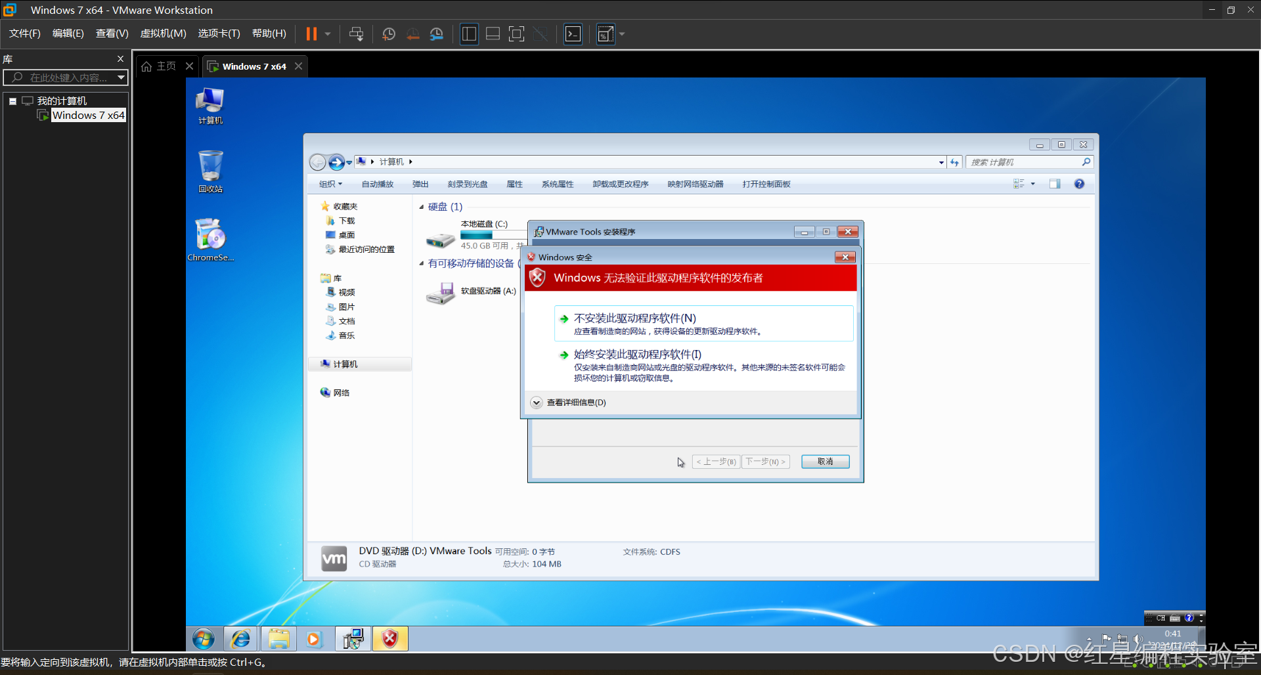Collapse the 有可移动存储的设备 group
This screenshot has width=1261, height=675.
(422, 263)
